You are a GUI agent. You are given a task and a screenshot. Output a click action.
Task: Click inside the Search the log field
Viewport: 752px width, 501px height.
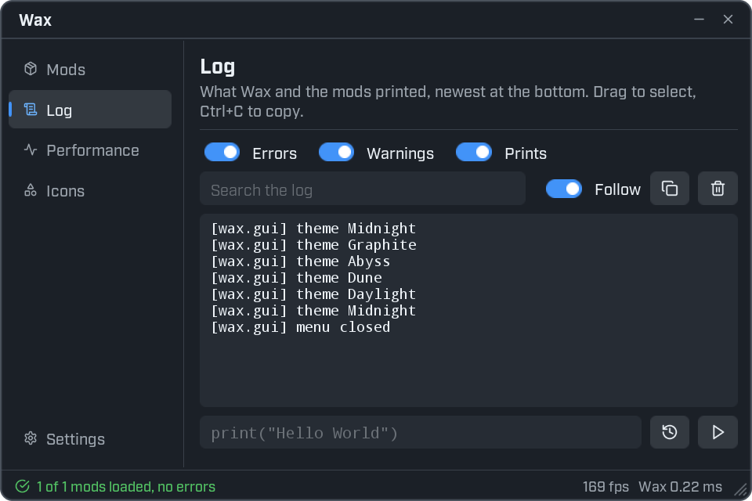point(363,189)
